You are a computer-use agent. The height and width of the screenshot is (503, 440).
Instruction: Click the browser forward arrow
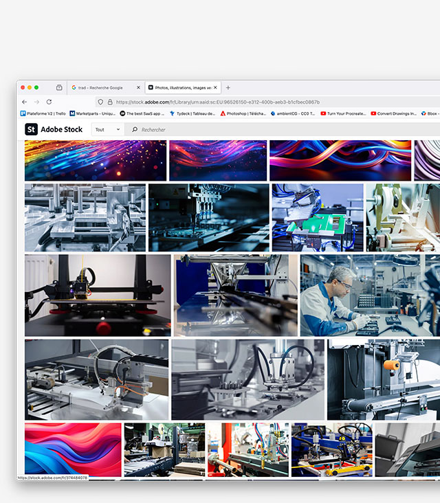[36, 102]
